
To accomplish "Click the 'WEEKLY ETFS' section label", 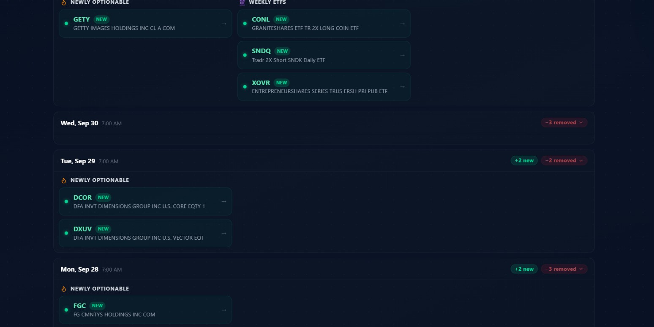I will click(x=267, y=3).
